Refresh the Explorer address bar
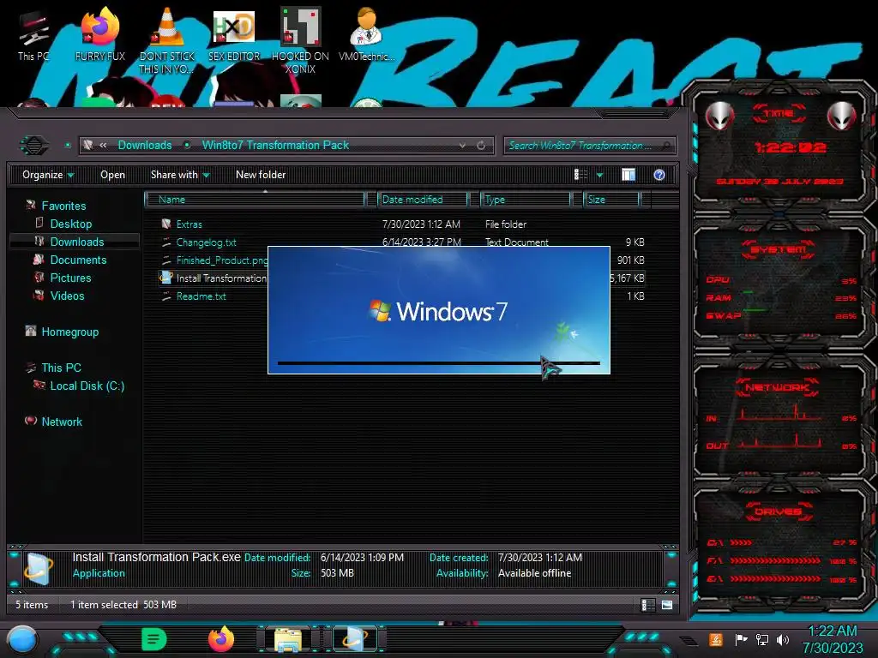Viewport: 878px width, 658px height. click(x=481, y=146)
